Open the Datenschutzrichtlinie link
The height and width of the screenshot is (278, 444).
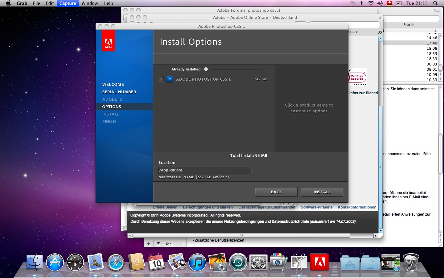[x=290, y=221]
